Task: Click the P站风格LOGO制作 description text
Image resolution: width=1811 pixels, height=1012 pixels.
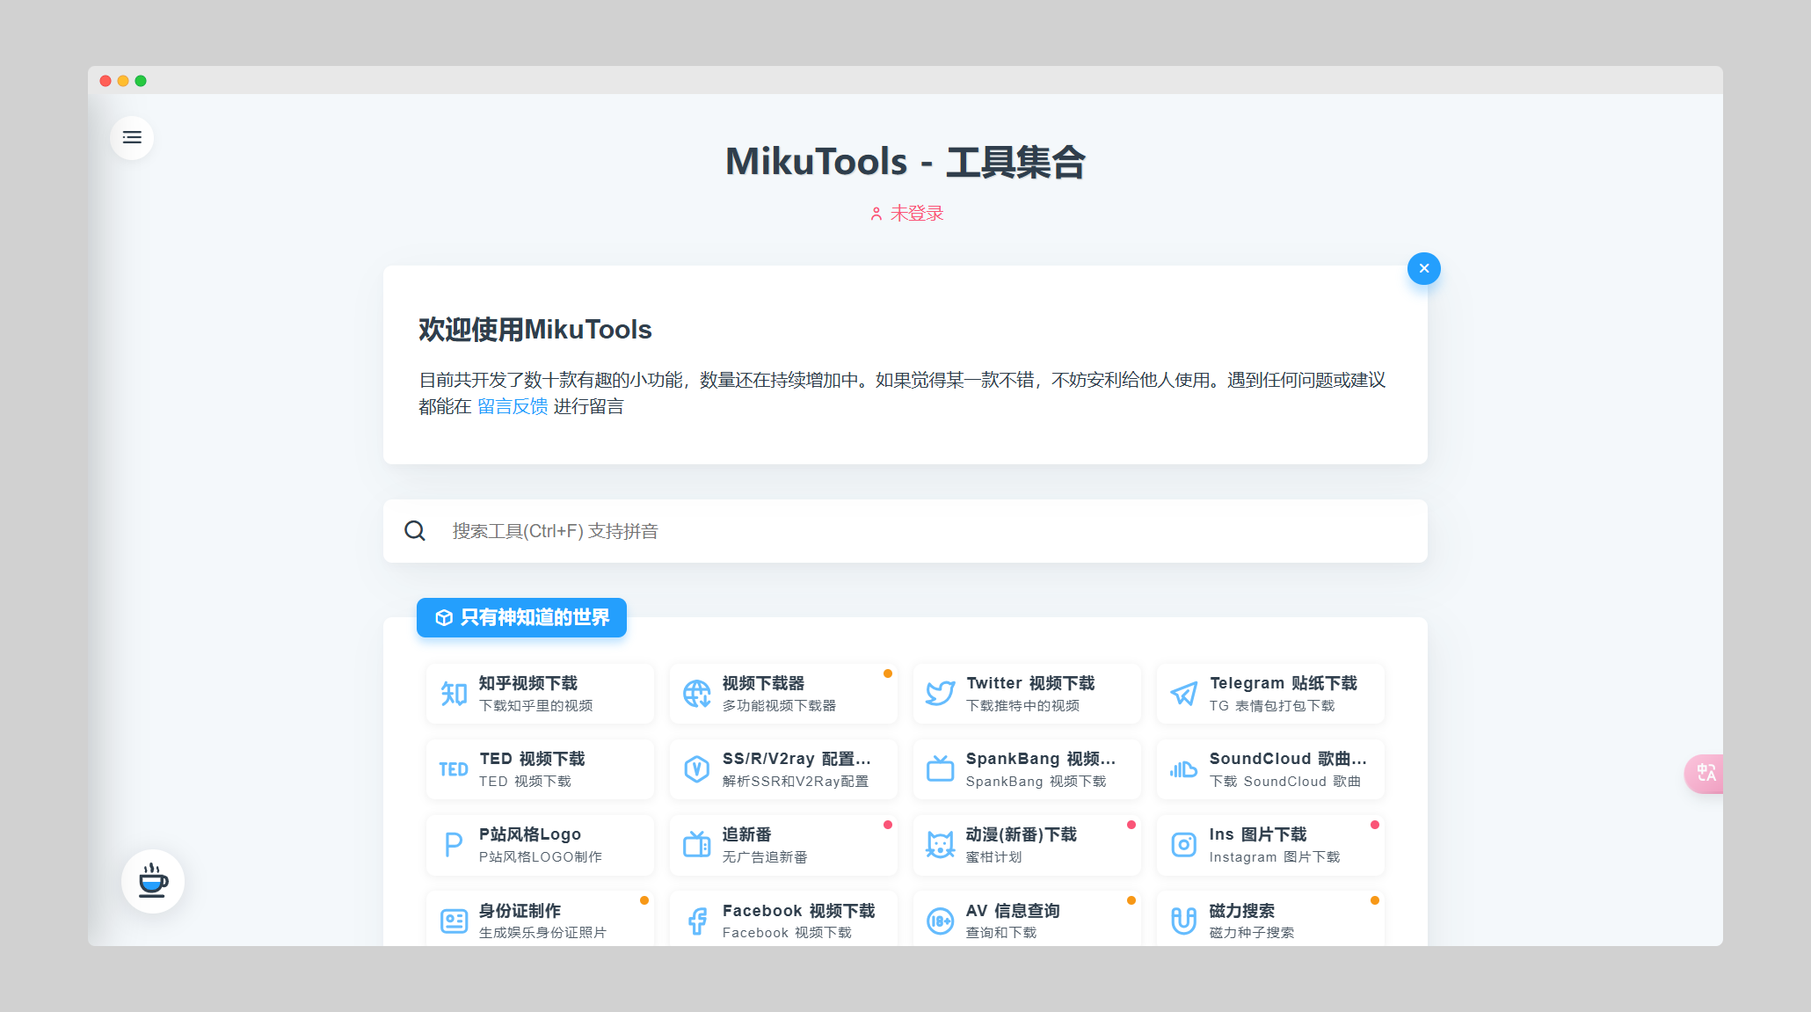Action: (541, 857)
